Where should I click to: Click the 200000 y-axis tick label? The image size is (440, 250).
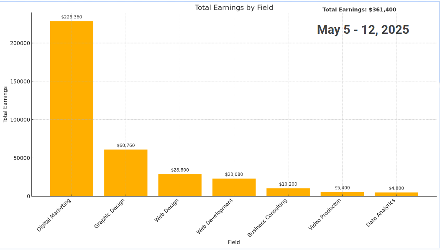click(20, 43)
